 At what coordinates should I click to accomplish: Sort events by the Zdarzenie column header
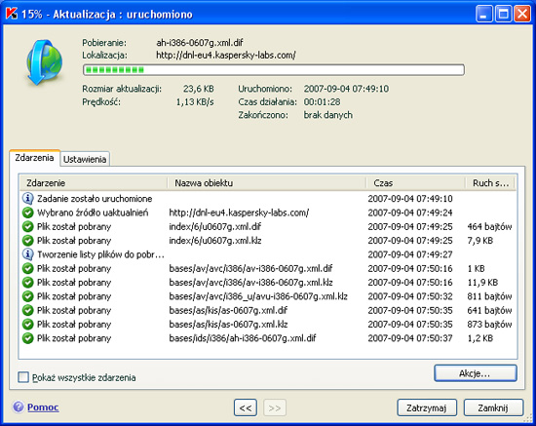94,183
